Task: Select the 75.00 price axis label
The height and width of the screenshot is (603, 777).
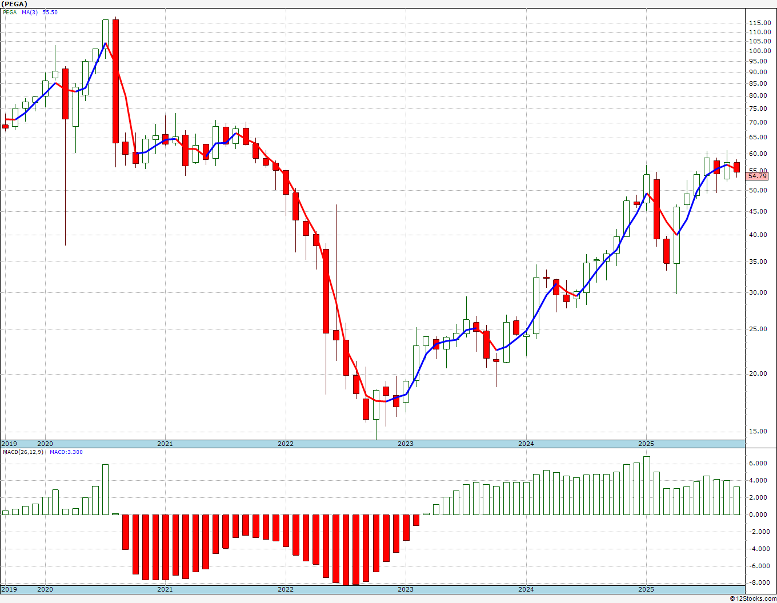Action: click(x=759, y=108)
